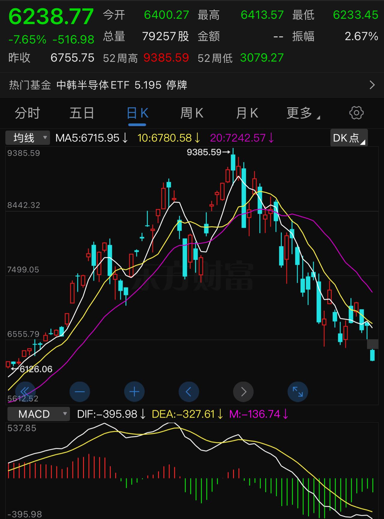
Task: Move chart left with single left arrow
Action: (x=189, y=392)
